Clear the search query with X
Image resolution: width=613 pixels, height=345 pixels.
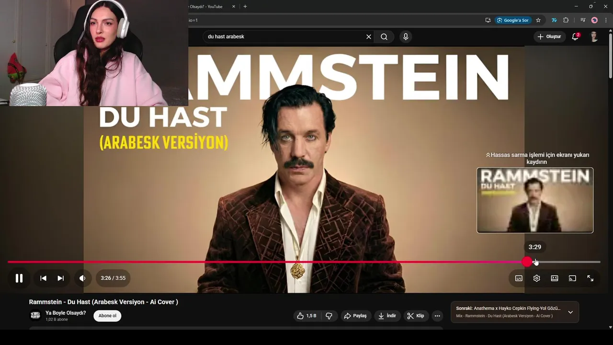[x=369, y=36]
